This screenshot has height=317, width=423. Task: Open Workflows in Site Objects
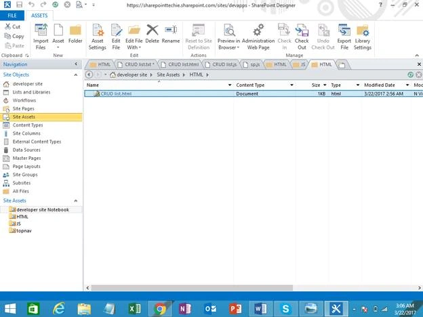click(24, 100)
